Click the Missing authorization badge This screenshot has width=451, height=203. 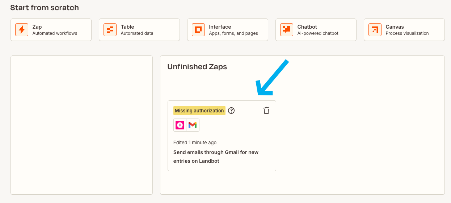click(199, 111)
